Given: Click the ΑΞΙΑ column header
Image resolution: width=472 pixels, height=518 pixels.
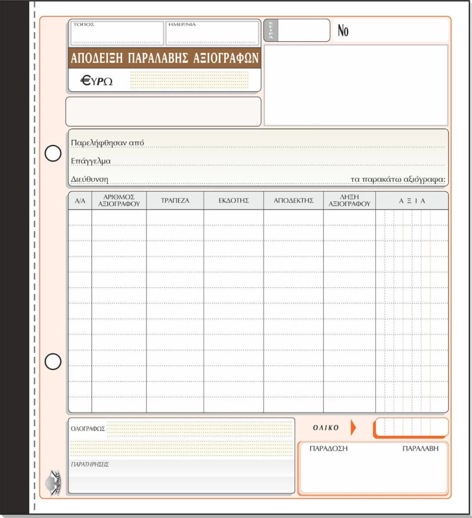Looking at the screenshot, I should [412, 201].
